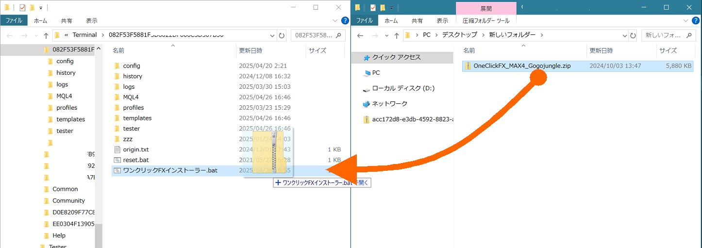Viewport: 702px width, 248px height.
Task: Open quick access toolbar dropdown in left title bar
Action: click(41, 8)
